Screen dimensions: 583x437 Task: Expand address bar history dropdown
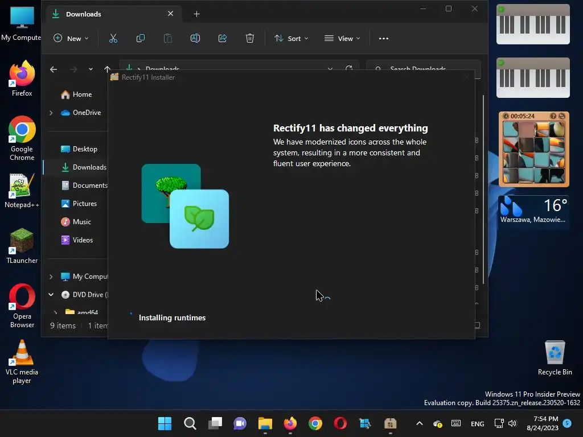(x=330, y=69)
